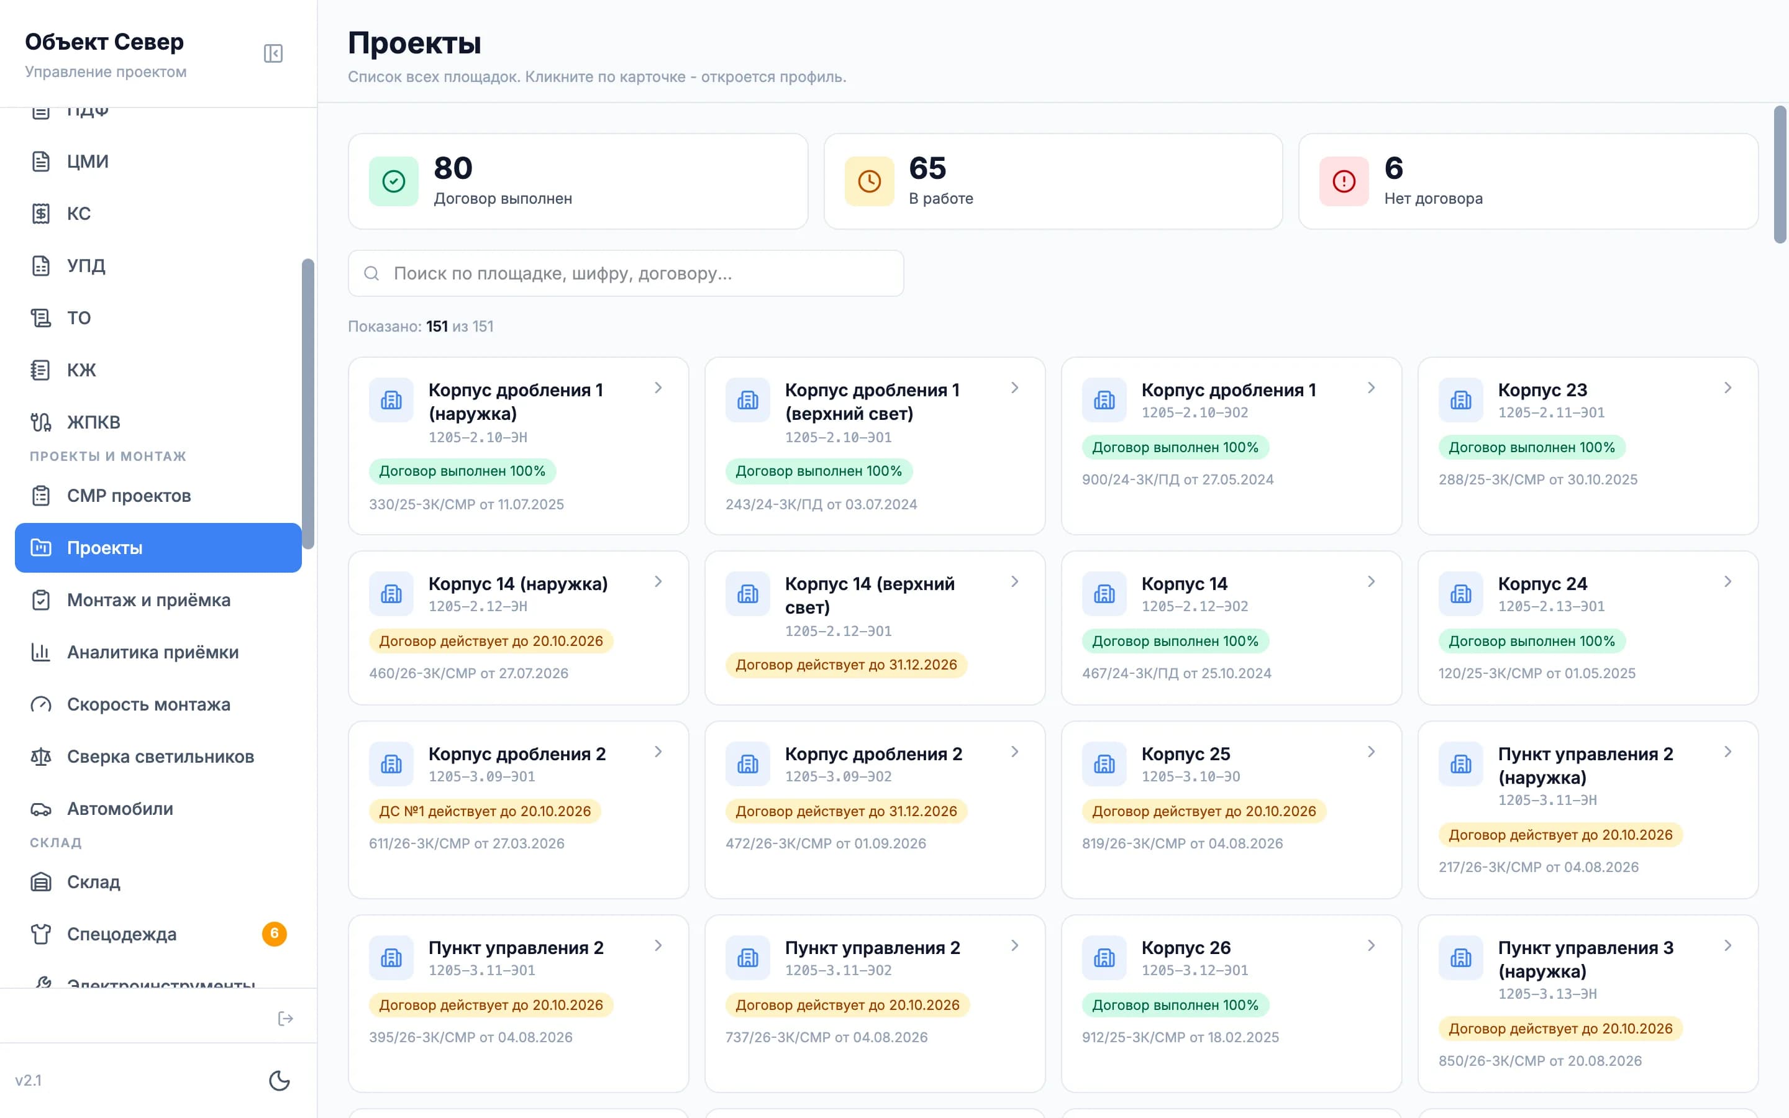Click the main page vertical scrollbar
This screenshot has width=1789, height=1118.
coord(1780,175)
